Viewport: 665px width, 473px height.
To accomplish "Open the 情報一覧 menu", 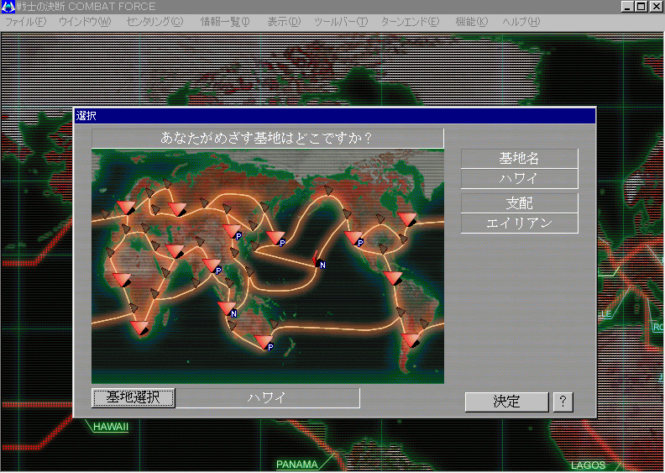I will click(x=225, y=22).
